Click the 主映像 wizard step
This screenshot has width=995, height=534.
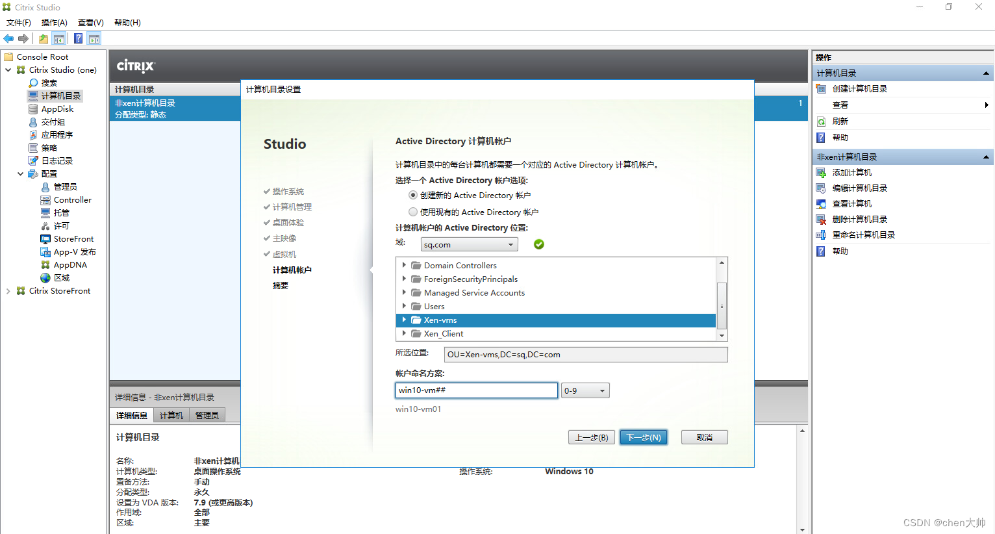(x=284, y=238)
